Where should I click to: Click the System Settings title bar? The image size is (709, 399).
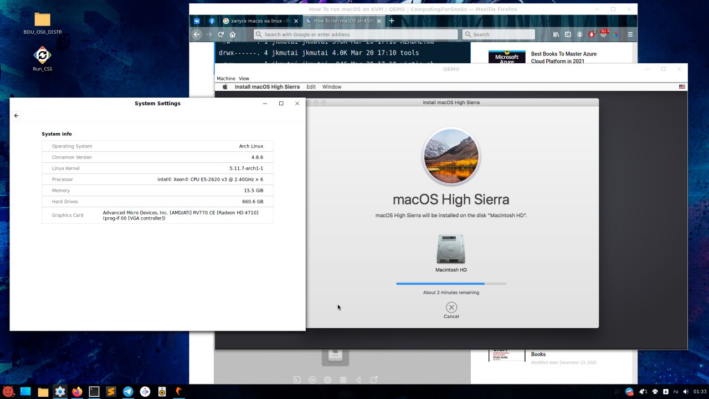coord(157,103)
